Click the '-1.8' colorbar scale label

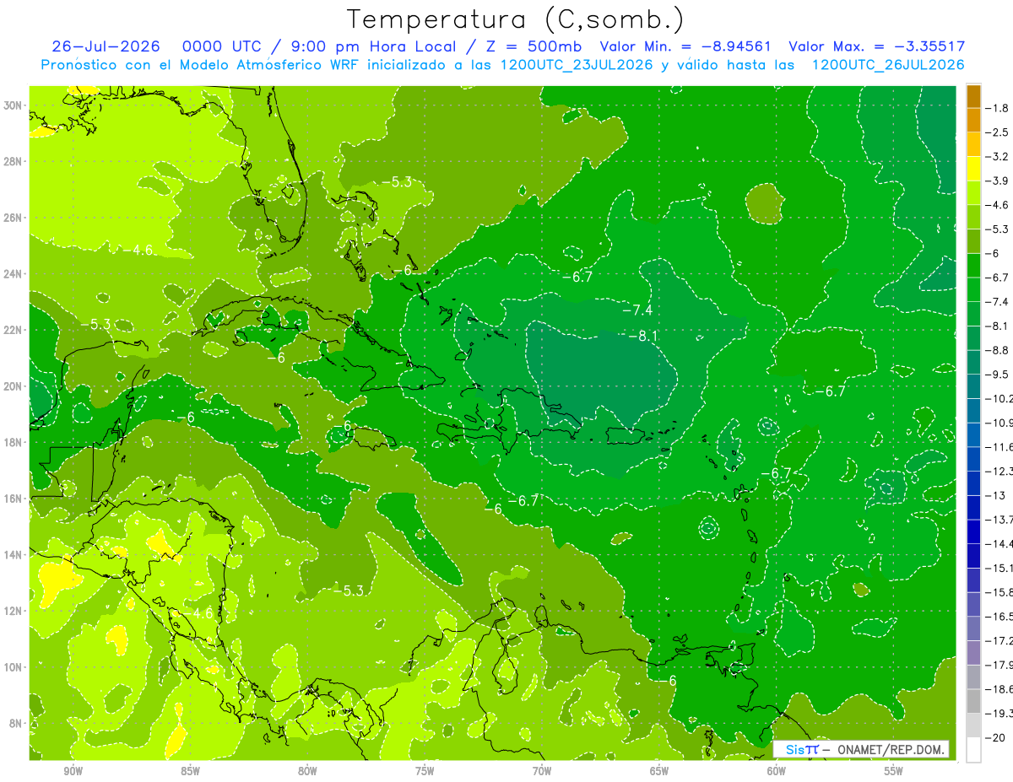pos(999,108)
